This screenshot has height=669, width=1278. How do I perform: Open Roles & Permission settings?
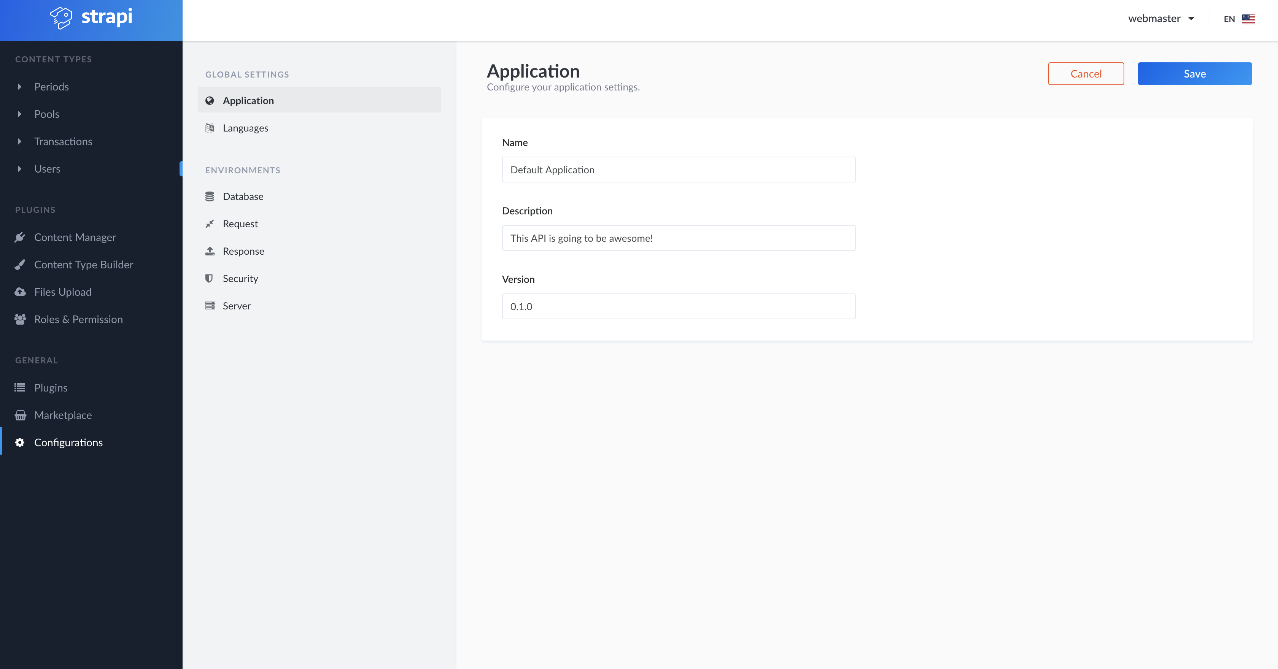tap(78, 319)
